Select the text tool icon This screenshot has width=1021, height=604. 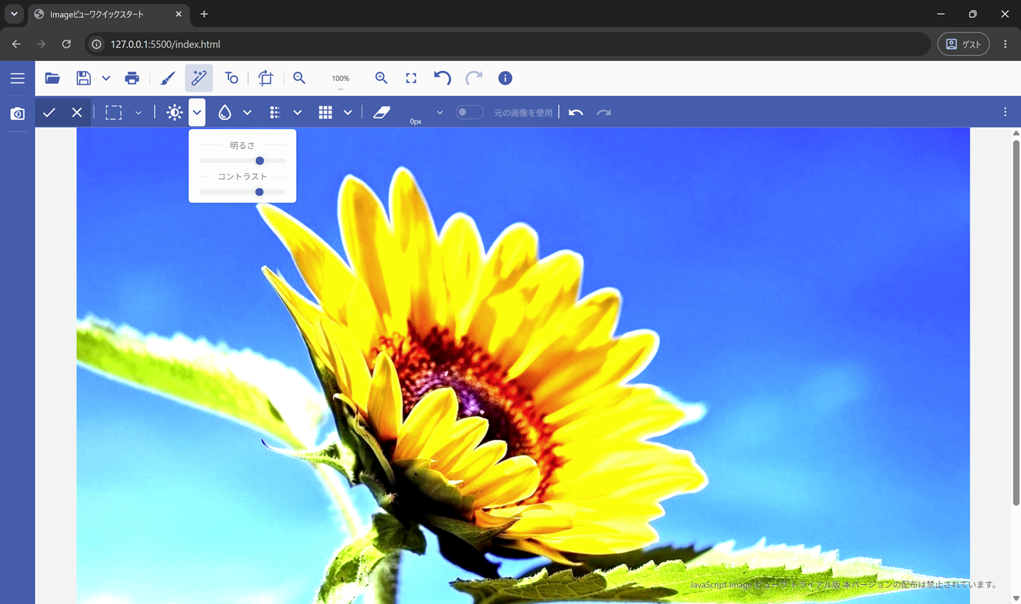tap(231, 78)
